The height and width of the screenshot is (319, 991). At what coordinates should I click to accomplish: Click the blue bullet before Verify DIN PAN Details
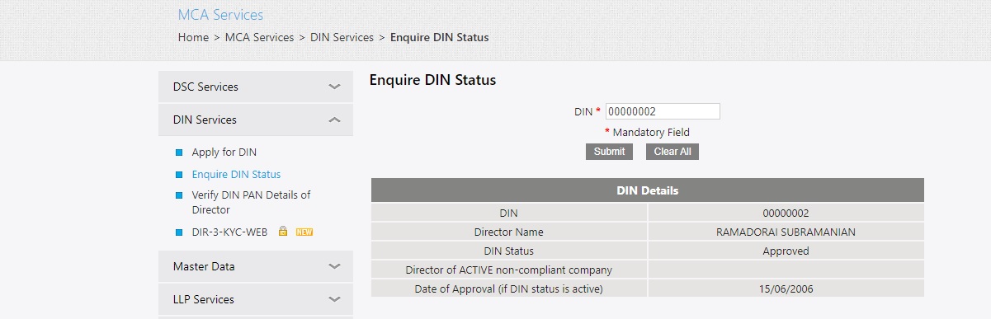point(178,195)
